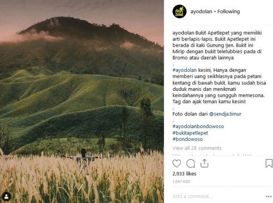Expand View all 28 comments
The image size is (273, 203).
click(197, 148)
